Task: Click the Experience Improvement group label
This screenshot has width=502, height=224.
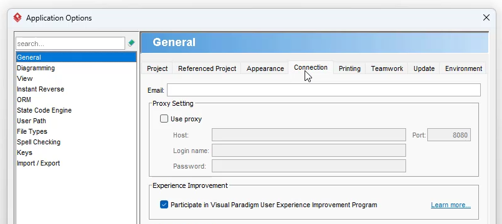Action: coord(190,185)
